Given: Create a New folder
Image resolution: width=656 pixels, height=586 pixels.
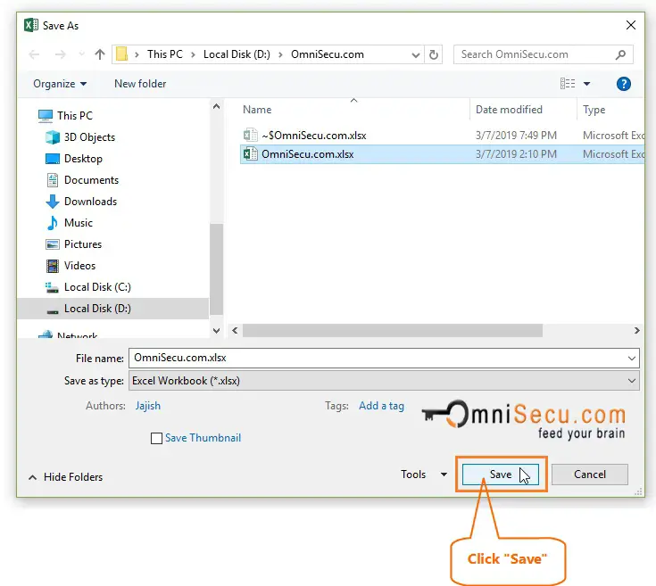Looking at the screenshot, I should click(140, 84).
